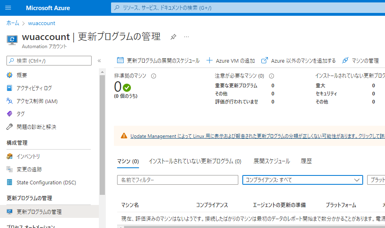Open the プラットフォーム filter dropdown

(376, 180)
